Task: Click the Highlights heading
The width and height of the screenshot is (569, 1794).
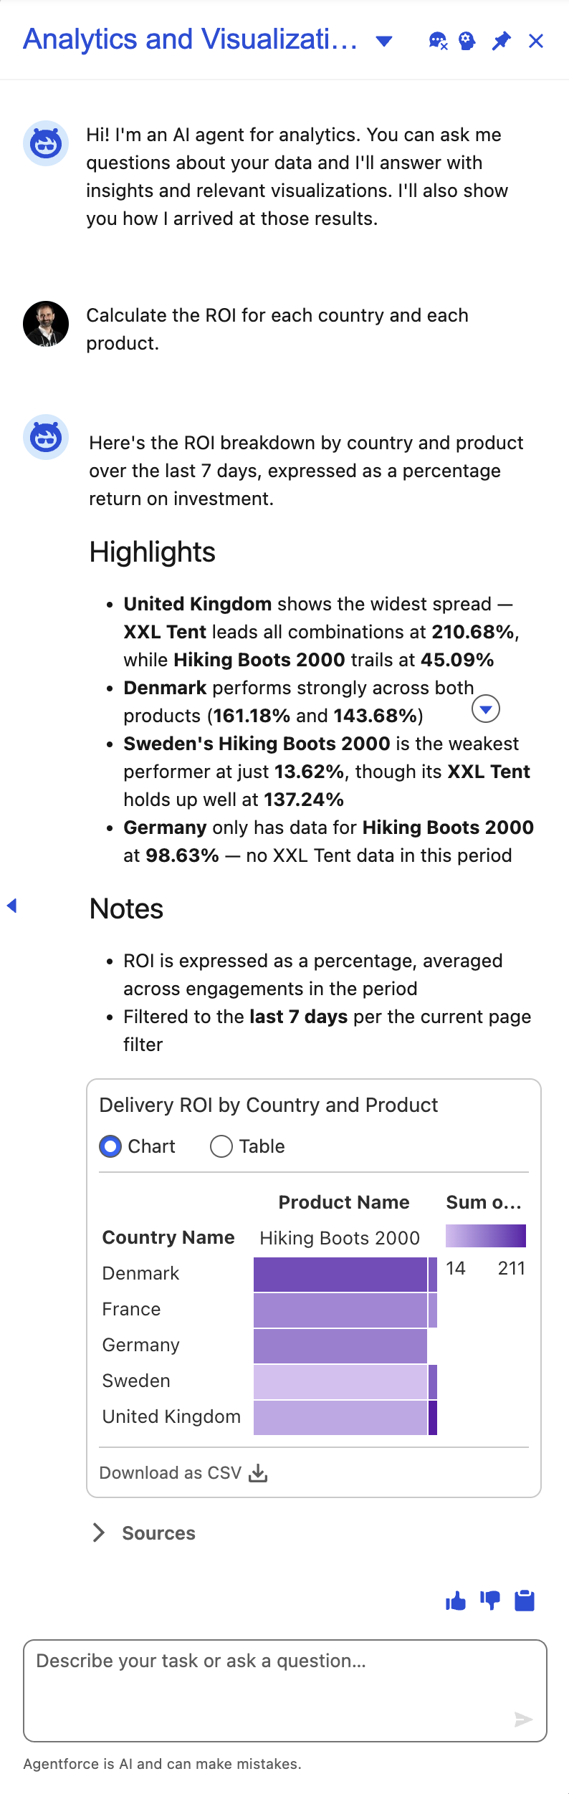Action: coord(152,552)
